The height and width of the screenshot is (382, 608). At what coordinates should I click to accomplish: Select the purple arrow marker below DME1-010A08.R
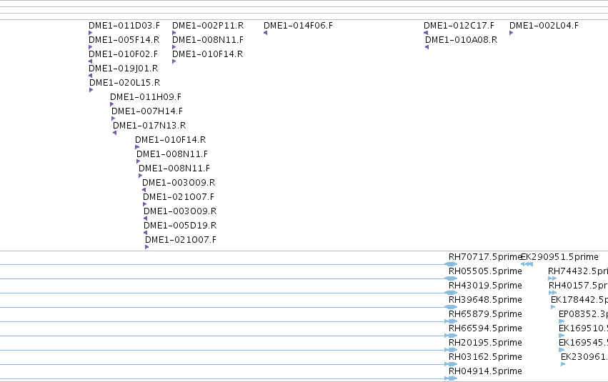click(427, 47)
